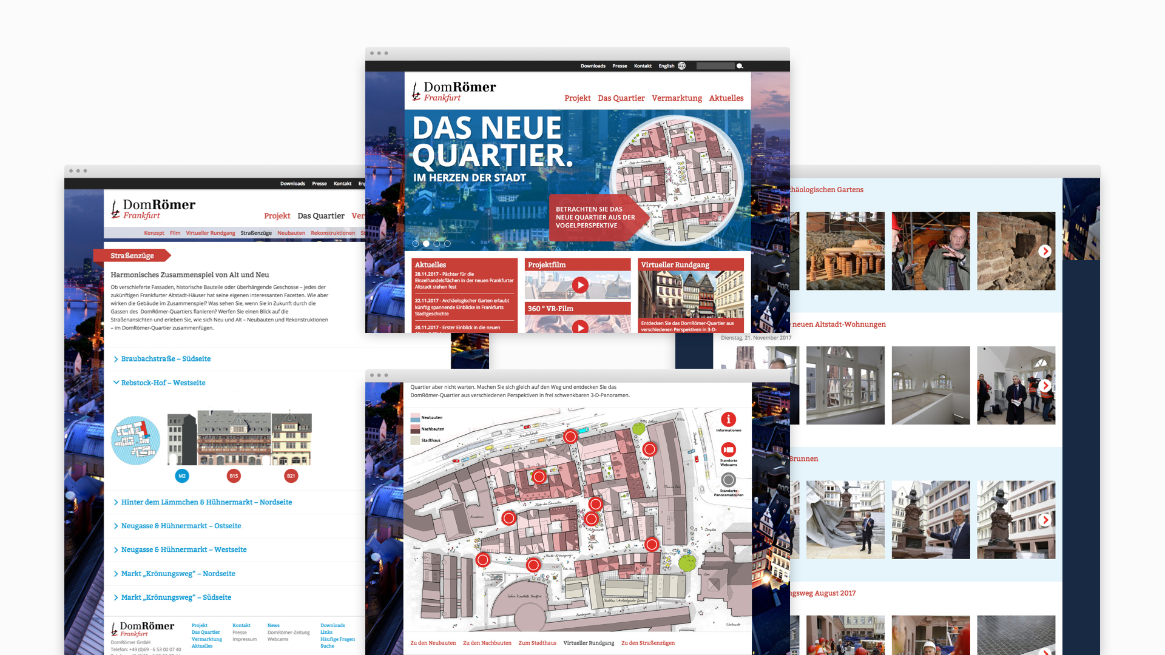Click Kontakt in the homepage top bar
1165x655 pixels.
click(643, 66)
